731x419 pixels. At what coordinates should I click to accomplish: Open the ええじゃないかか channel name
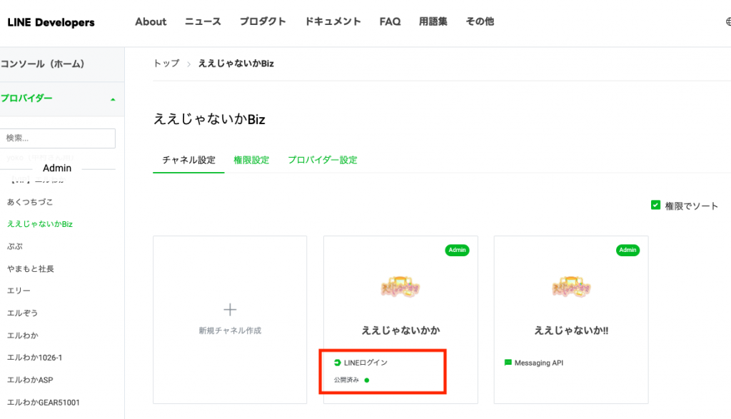[x=400, y=330]
